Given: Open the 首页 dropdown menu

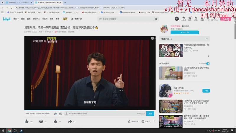Looking at the screenshot, I should (16, 19).
